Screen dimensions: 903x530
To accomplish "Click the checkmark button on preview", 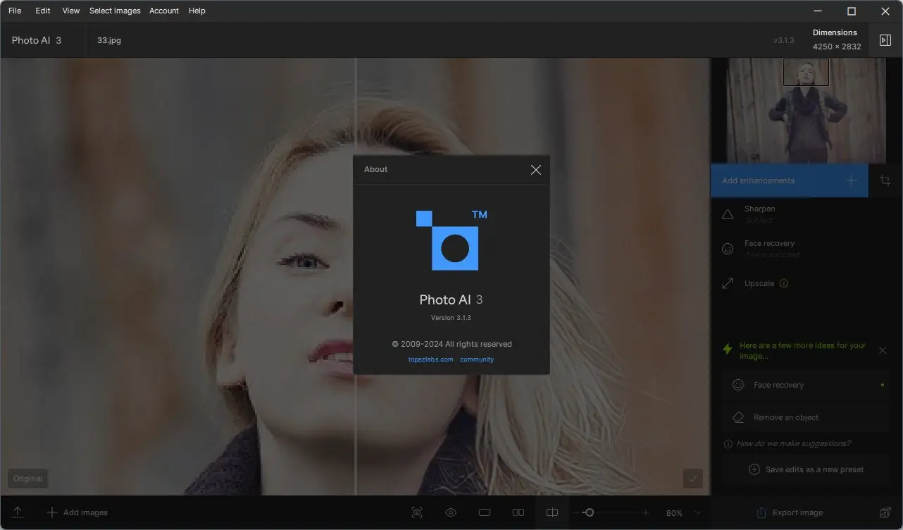I will point(693,479).
